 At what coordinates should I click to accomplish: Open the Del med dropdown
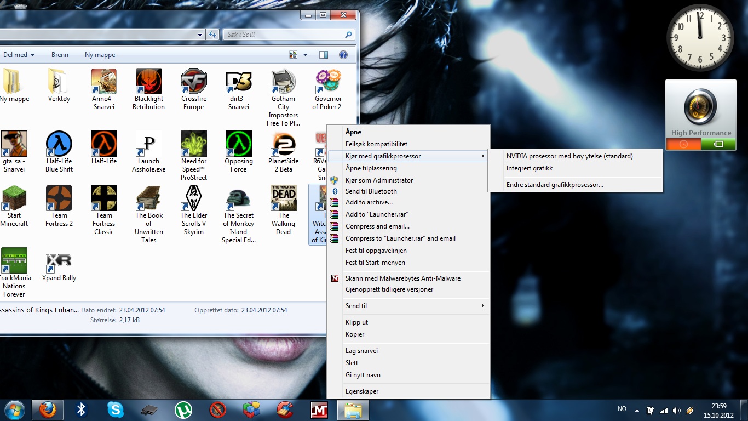pos(19,55)
